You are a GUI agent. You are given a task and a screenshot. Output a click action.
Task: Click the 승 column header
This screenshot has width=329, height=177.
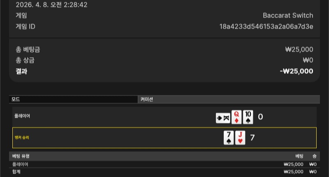[315, 156]
